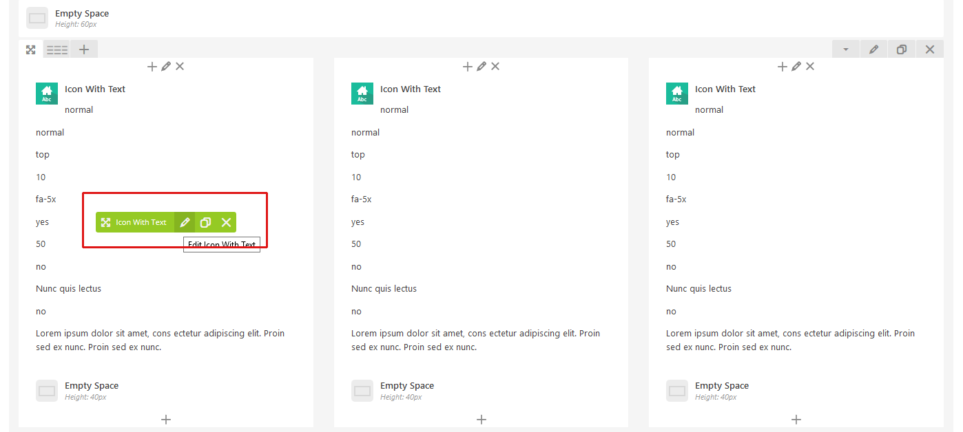This screenshot has height=432, width=963.
Task: Clone the row using the gray duplicate icon
Action: coord(902,50)
